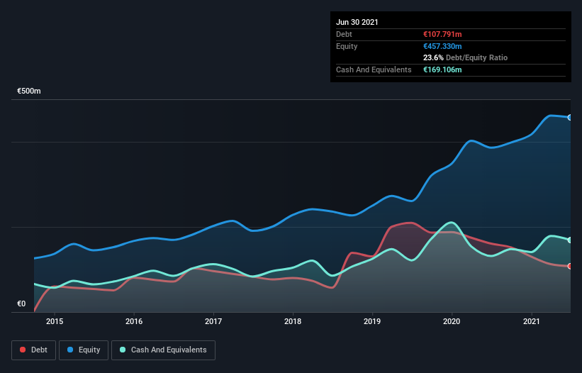Click the 2015 x-axis label

(55, 321)
